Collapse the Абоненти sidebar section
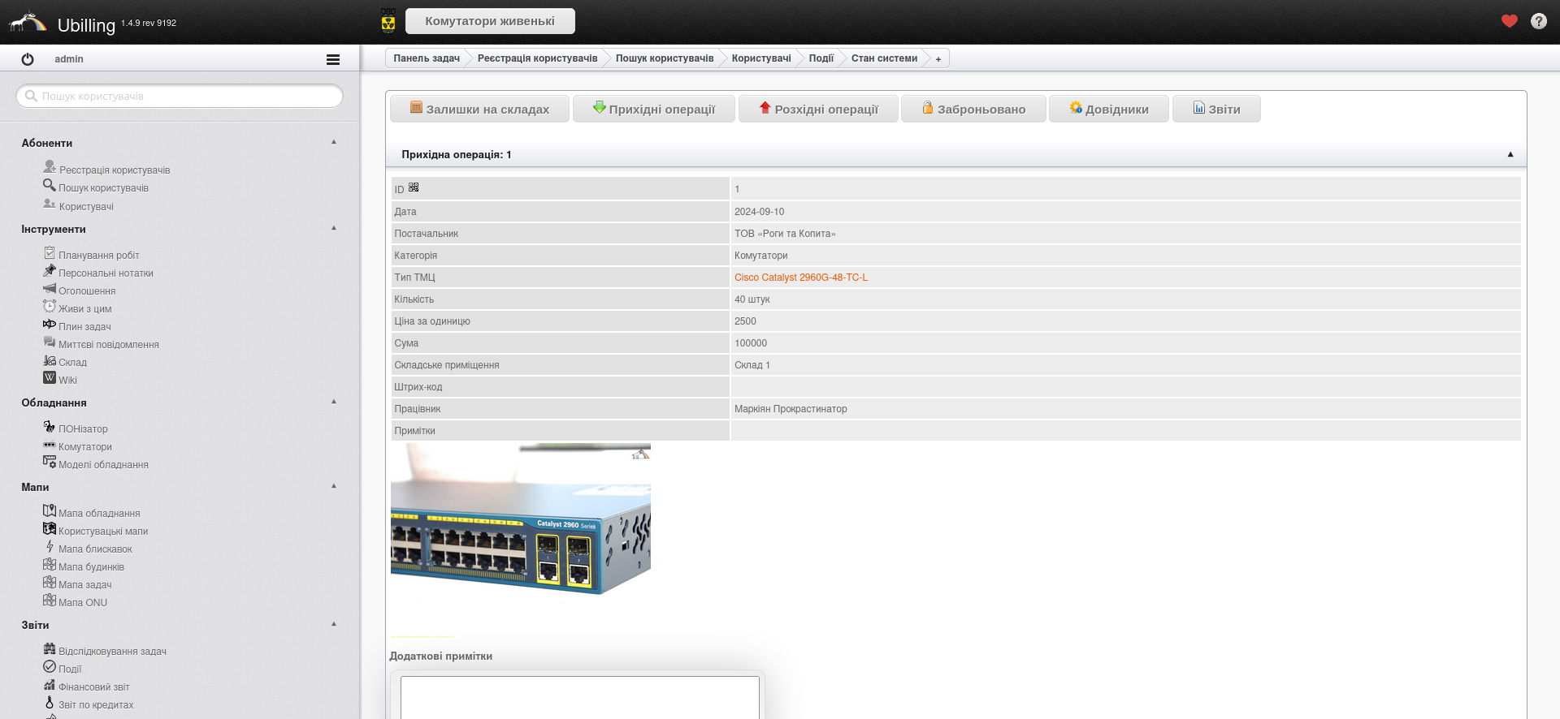Viewport: 1560px width, 719px height. pyautogui.click(x=334, y=142)
